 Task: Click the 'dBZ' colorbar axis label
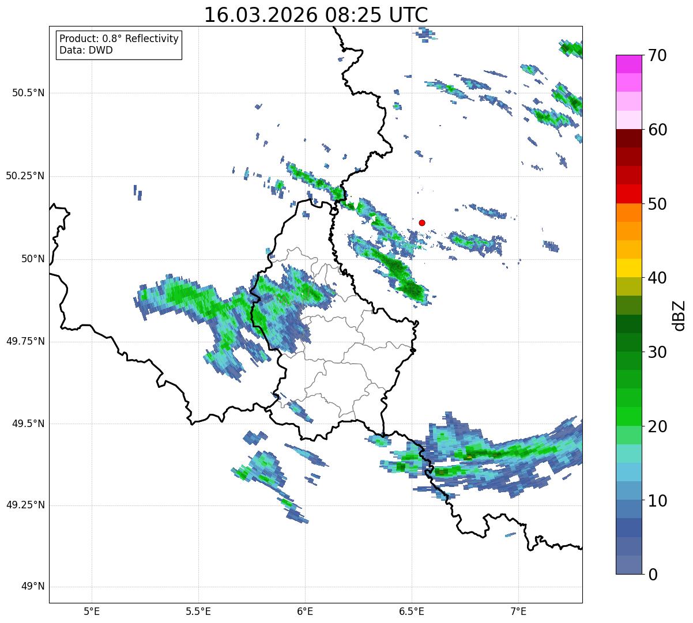[679, 315]
